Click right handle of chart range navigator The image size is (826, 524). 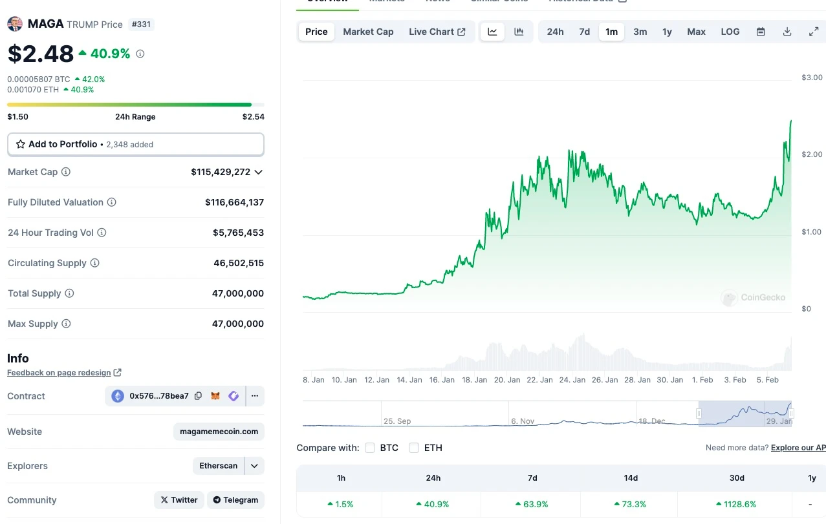(x=791, y=414)
